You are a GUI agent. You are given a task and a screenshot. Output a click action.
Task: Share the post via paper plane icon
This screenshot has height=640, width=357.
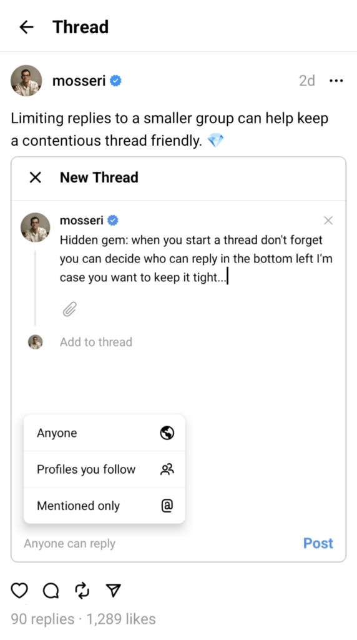[114, 590]
